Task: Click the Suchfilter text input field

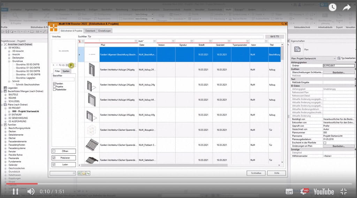Action: [x=174, y=36]
